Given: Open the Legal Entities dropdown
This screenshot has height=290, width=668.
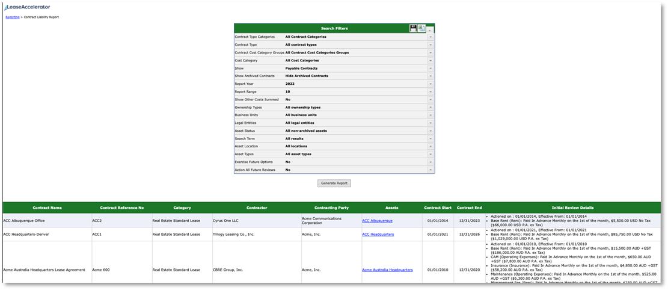Looking at the screenshot, I should coord(431,123).
